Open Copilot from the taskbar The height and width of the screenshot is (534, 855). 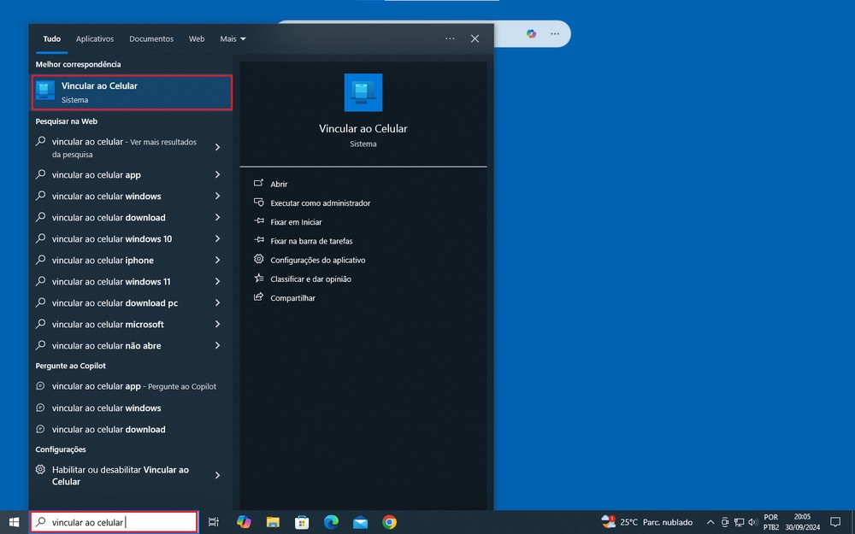click(x=244, y=522)
